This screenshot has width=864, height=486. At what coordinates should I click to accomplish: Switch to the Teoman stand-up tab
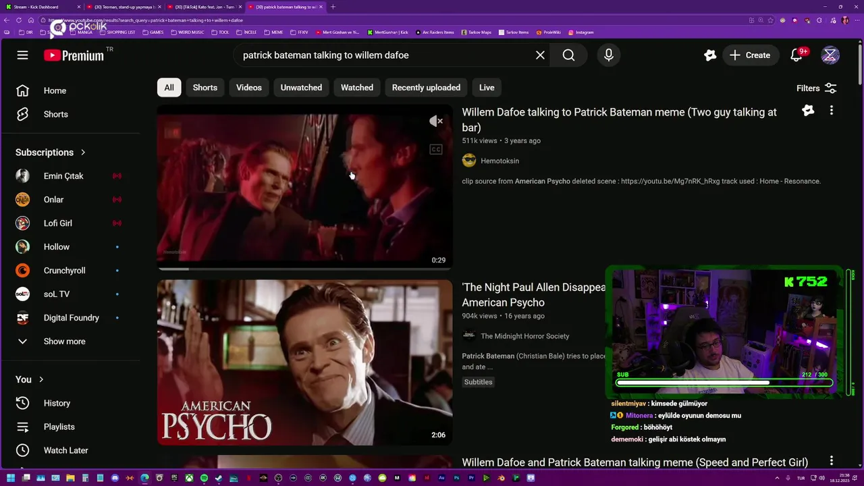pos(124,7)
